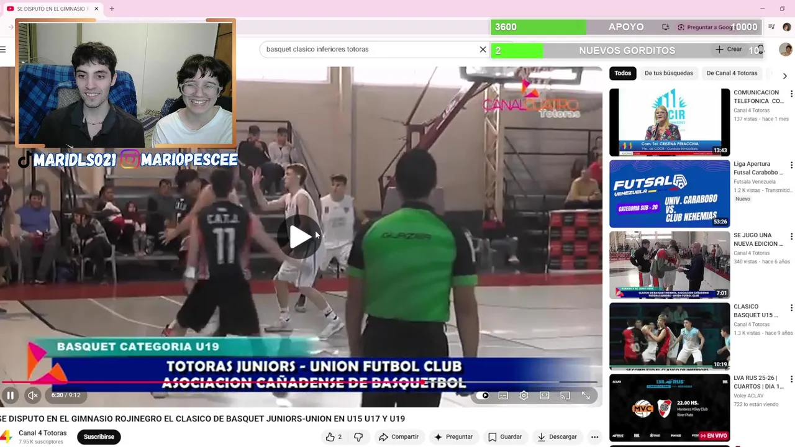The width and height of the screenshot is (795, 447).
Task: Open the Compartir share dialog
Action: [x=398, y=437]
